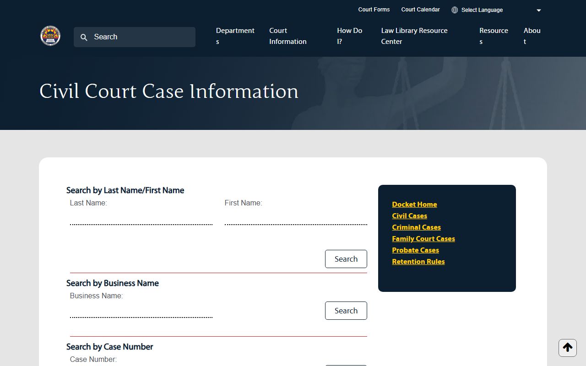Image resolution: width=586 pixels, height=366 pixels.
Task: Click the court seal logo
Action: [x=50, y=36]
